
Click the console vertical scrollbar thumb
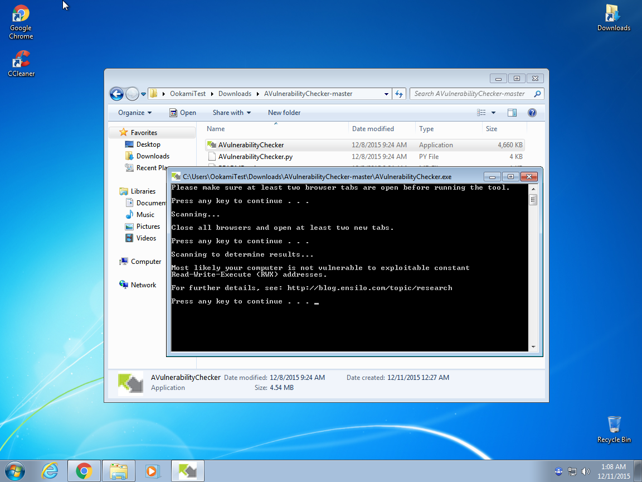tap(533, 200)
